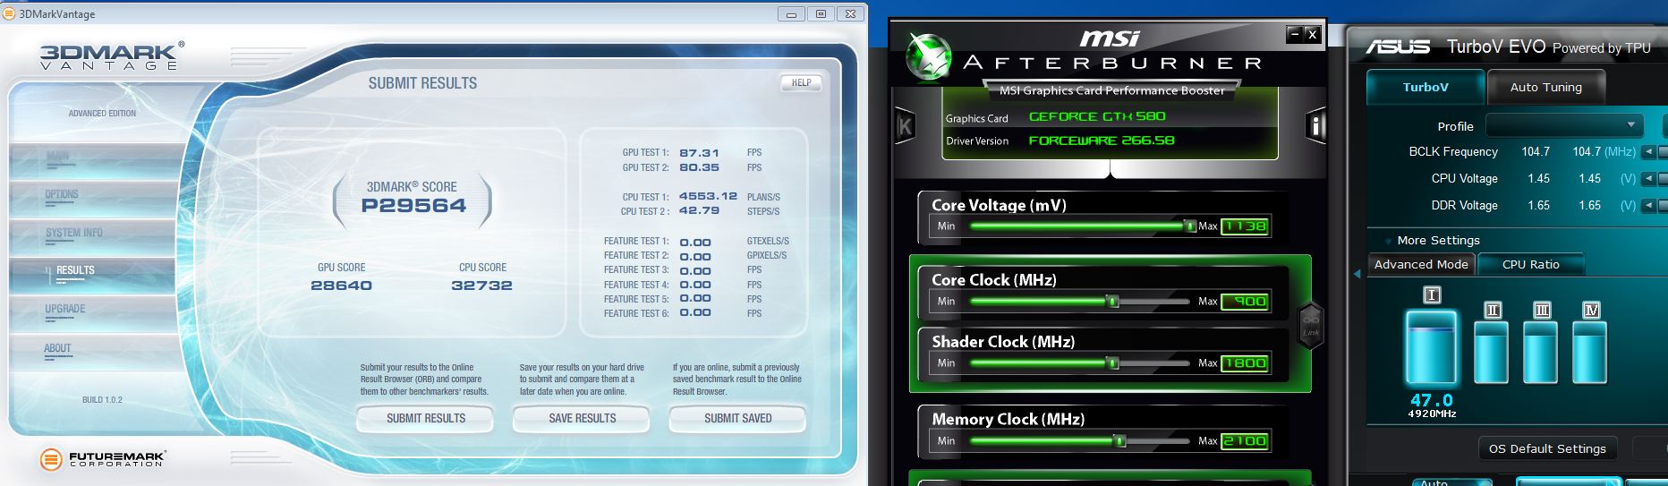Click the 3DMark score P29564
The height and width of the screenshot is (486, 1668).
pos(413,205)
